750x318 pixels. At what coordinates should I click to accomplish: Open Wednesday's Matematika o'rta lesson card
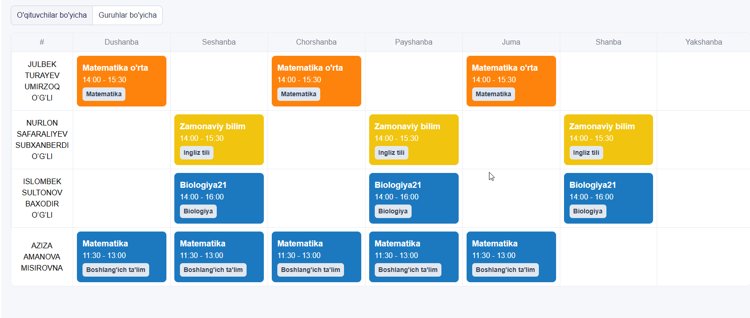(x=316, y=74)
